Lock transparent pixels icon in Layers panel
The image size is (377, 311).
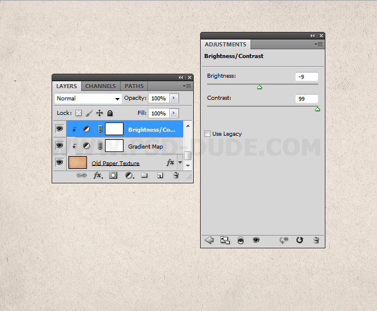(79, 113)
